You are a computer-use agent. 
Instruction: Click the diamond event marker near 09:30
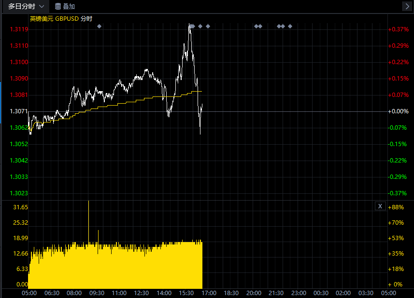tap(99, 26)
